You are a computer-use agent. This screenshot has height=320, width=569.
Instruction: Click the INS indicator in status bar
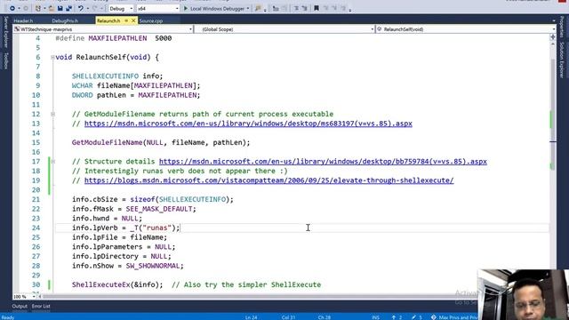coord(375,317)
